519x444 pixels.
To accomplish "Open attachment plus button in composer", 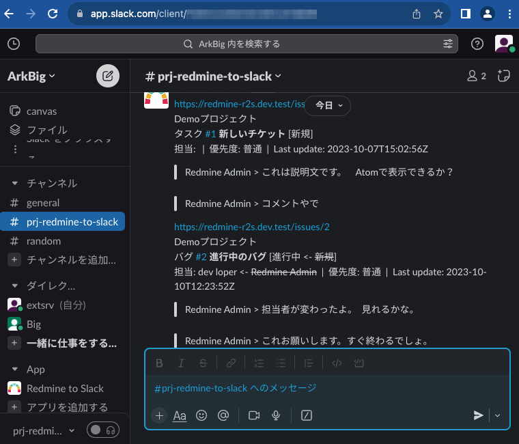I will tap(159, 415).
